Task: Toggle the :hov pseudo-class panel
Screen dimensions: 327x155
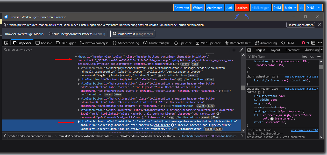Action: tap(304, 57)
